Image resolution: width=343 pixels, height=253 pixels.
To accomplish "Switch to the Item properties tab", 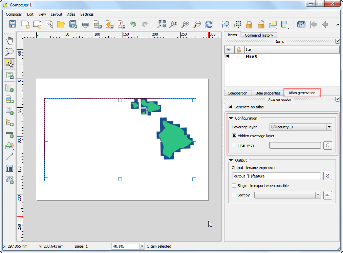I will (268, 93).
